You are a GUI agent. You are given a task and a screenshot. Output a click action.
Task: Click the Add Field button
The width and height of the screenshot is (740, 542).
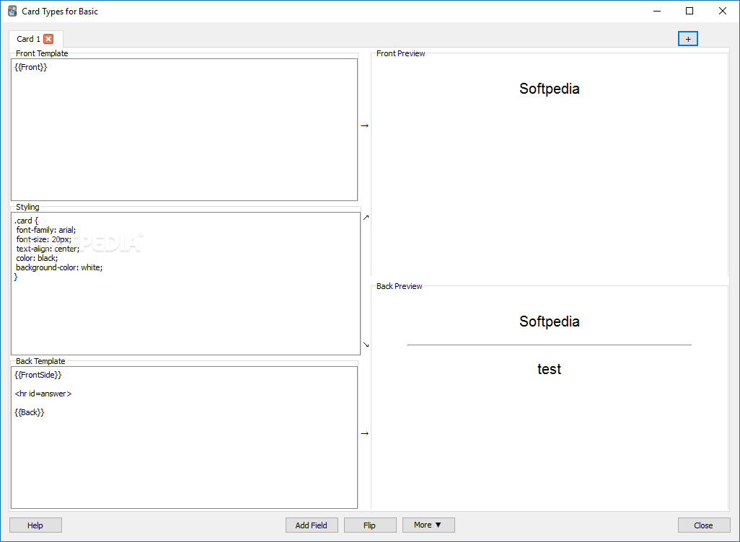[312, 525]
